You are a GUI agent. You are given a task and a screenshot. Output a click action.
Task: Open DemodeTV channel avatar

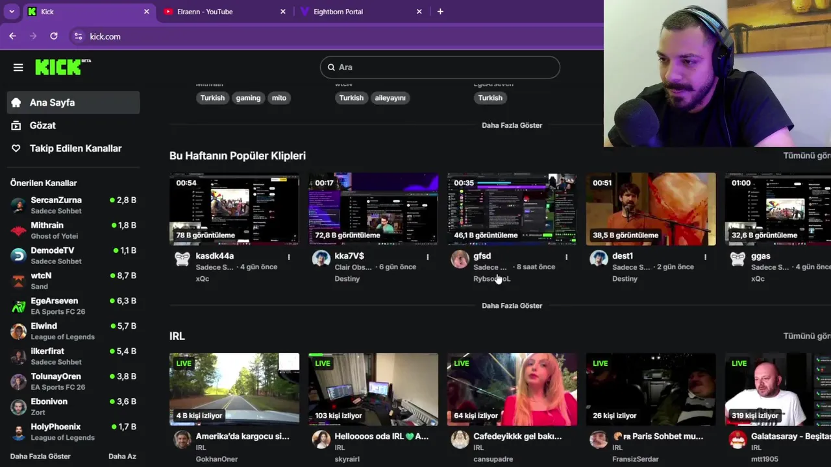click(x=19, y=256)
